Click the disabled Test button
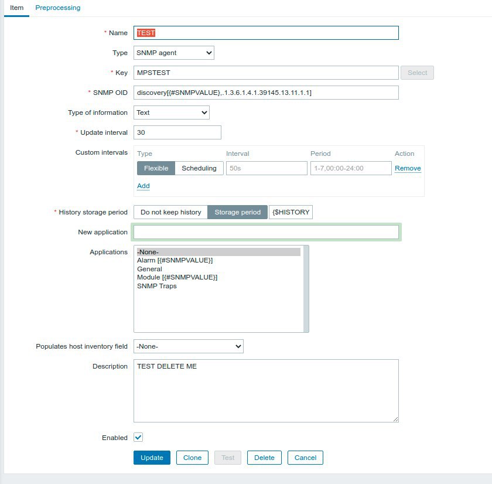 (x=228, y=458)
